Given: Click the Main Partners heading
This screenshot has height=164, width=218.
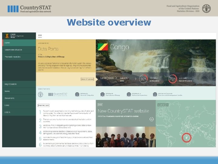Looking at the screenshot, I should tap(44, 89).
